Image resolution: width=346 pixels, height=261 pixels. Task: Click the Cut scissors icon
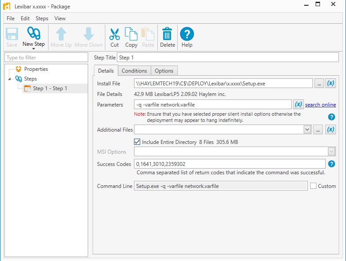coord(115,34)
